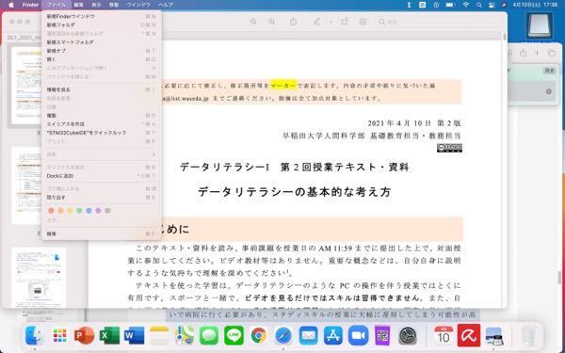Screen dimensions: 565x353
Task: Click the 消去 button in the Safari window
Action: 549,71
